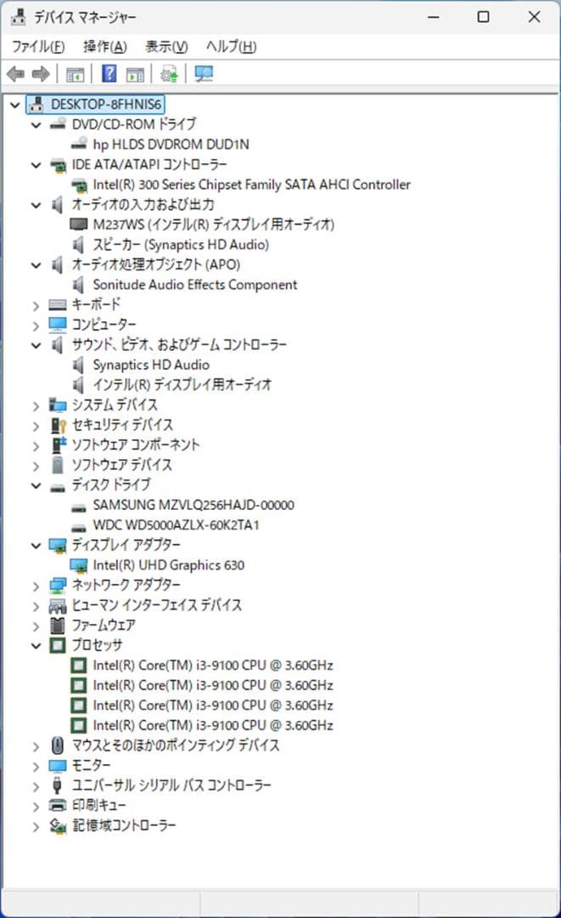Close the Device Manager window
561x918 pixels.
[534, 17]
